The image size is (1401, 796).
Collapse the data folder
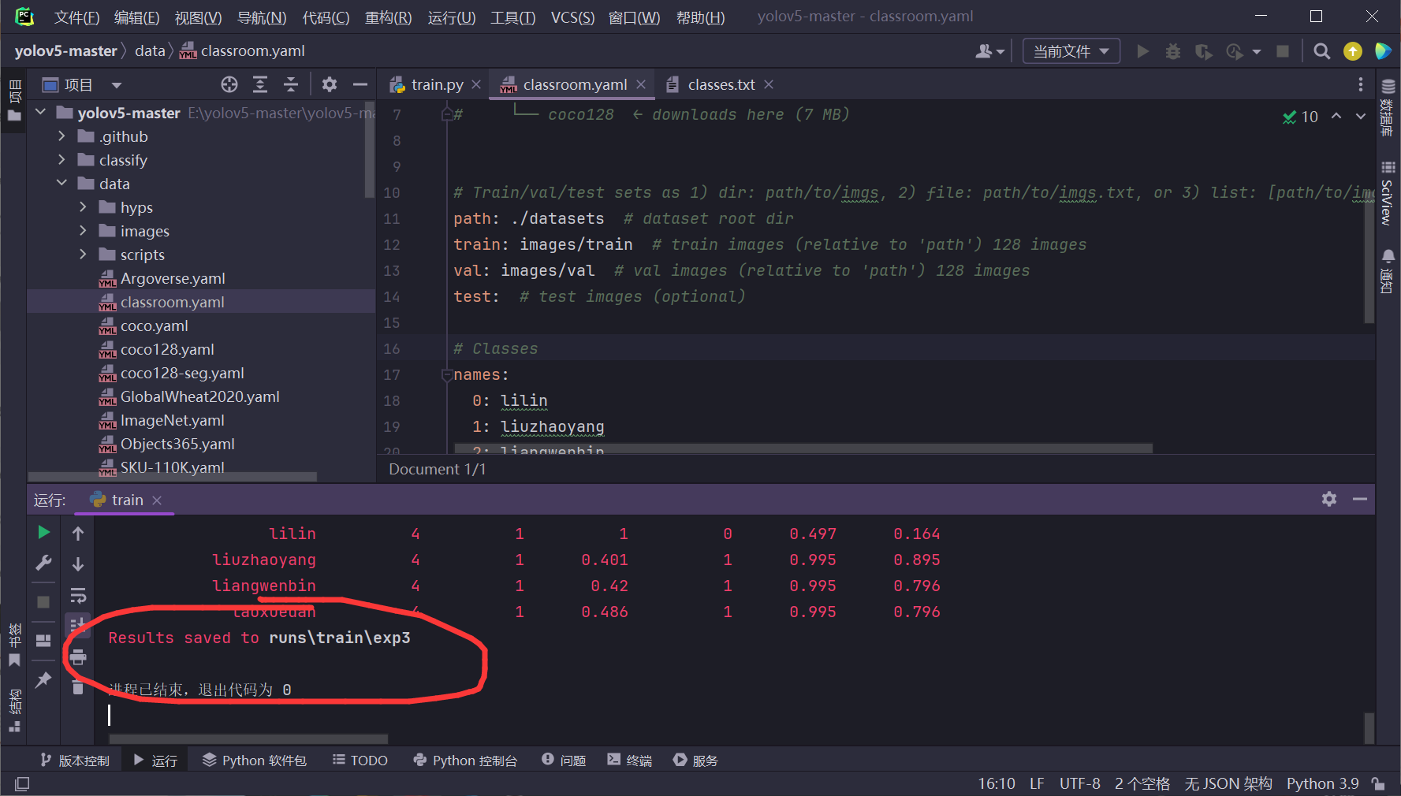(62, 184)
